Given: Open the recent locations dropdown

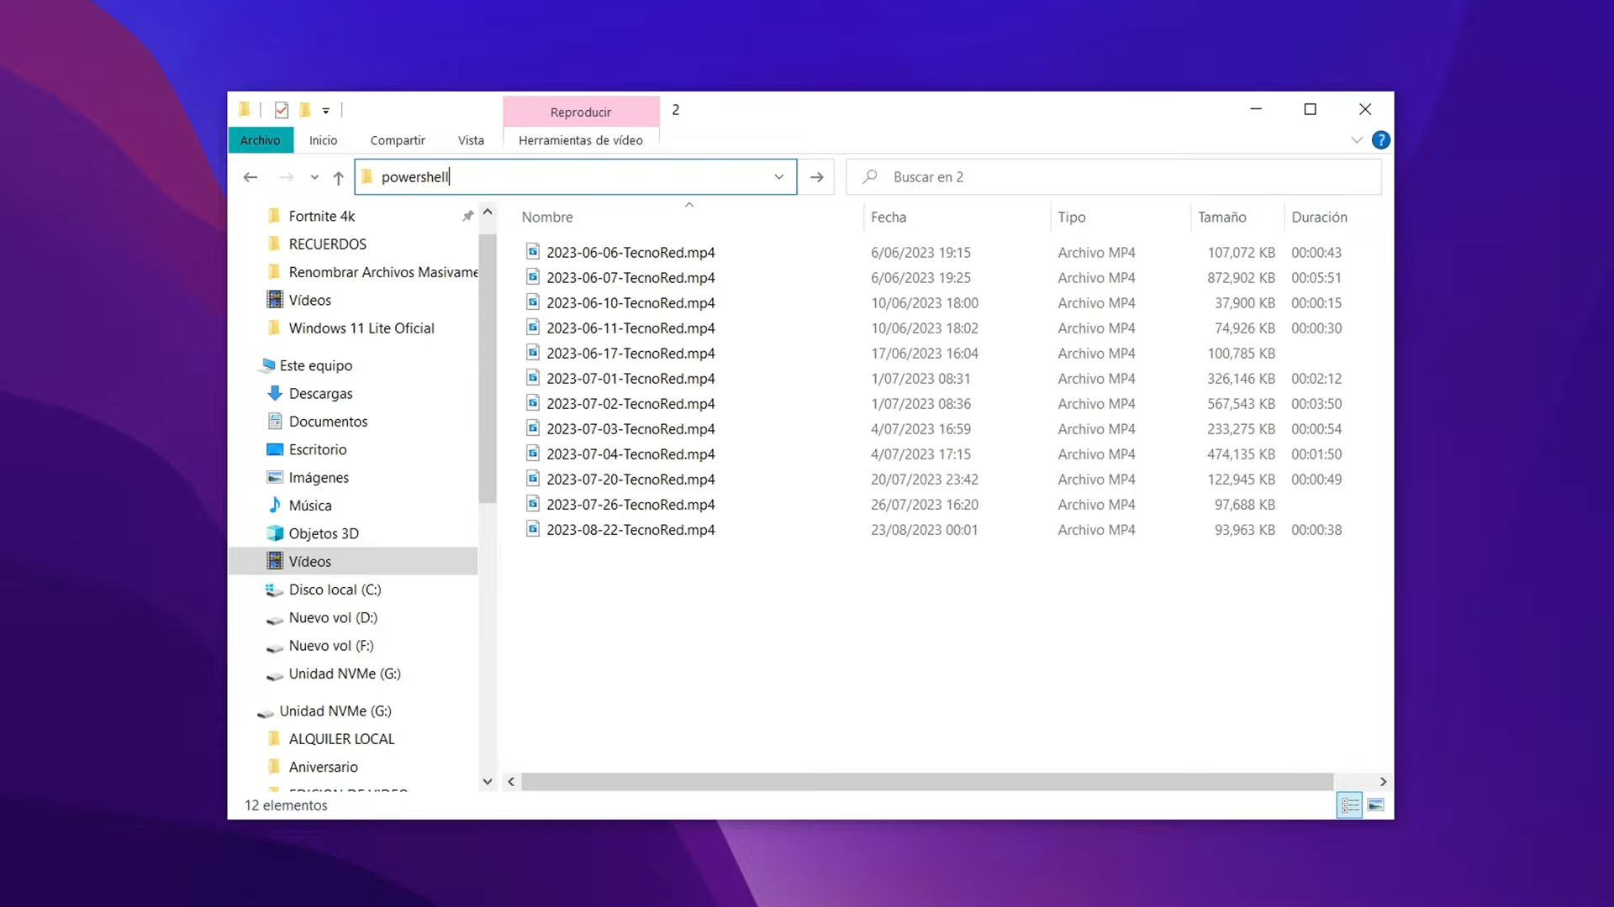Looking at the screenshot, I should tap(314, 177).
